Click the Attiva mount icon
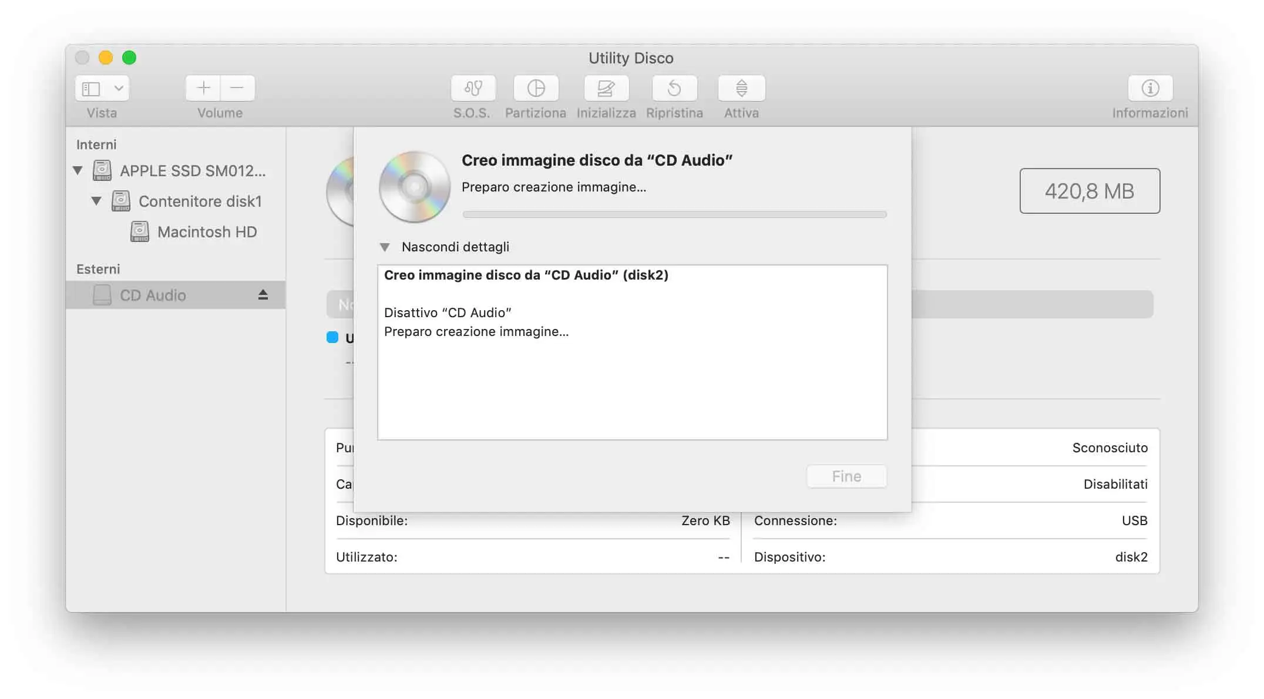 tap(741, 89)
